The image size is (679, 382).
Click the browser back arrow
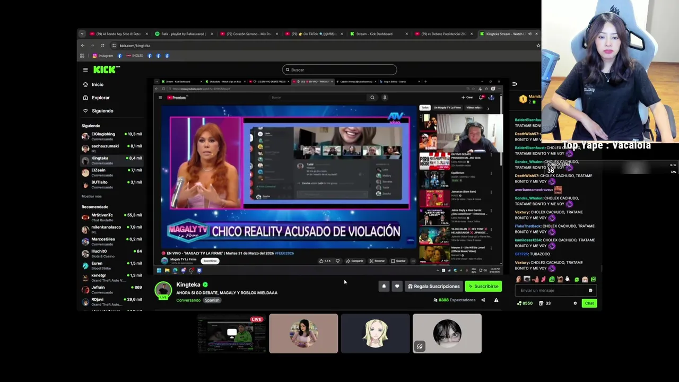click(x=82, y=46)
